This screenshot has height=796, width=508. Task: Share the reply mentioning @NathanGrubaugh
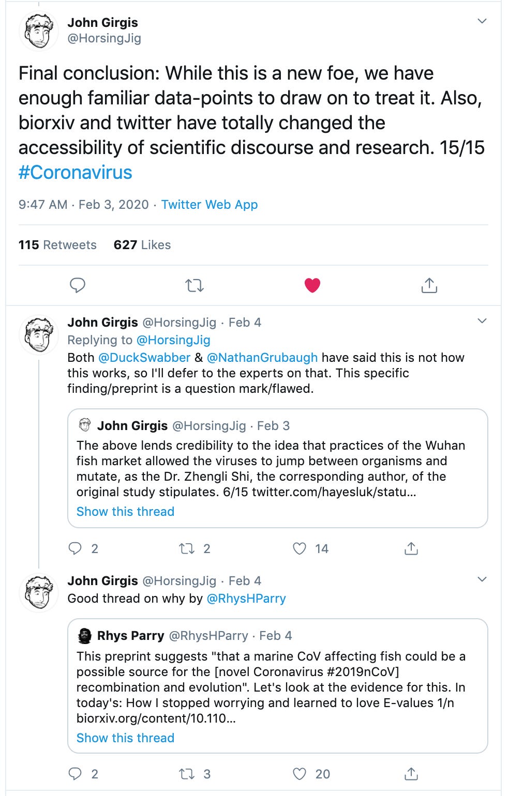[411, 548]
